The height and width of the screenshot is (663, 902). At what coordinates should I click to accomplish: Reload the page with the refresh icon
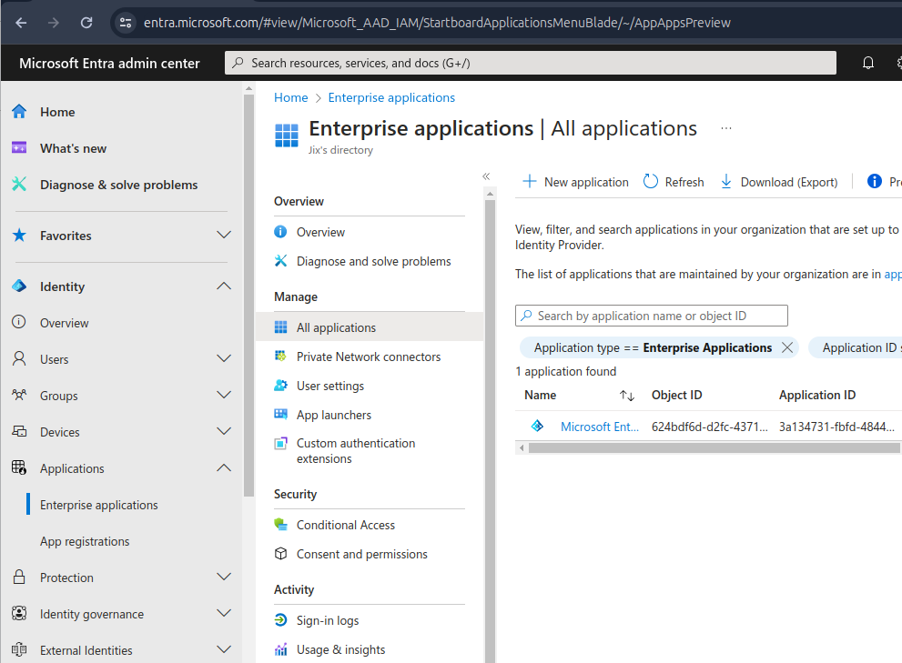coord(86,23)
